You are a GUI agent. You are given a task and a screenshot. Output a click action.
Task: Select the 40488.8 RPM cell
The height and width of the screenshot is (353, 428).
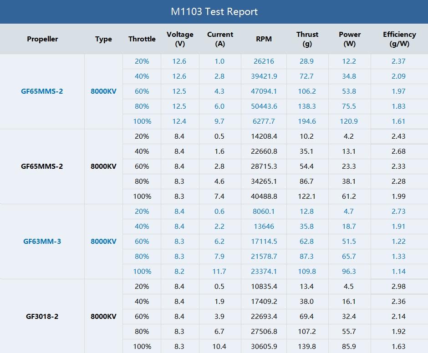click(x=264, y=197)
